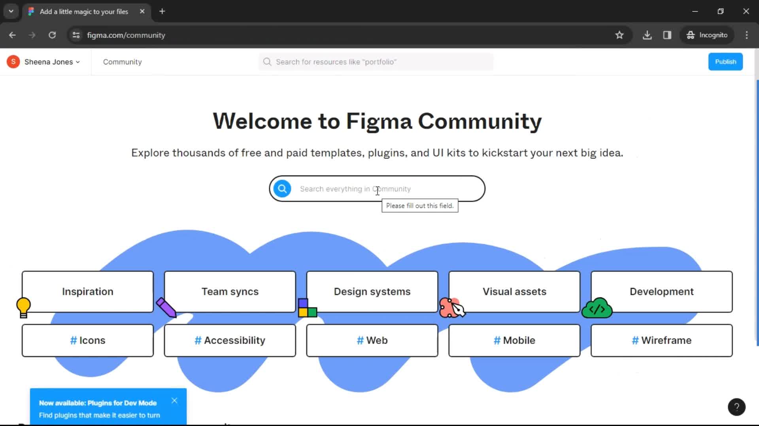This screenshot has width=759, height=426.
Task: Click the Community menu item in header
Action: click(123, 62)
